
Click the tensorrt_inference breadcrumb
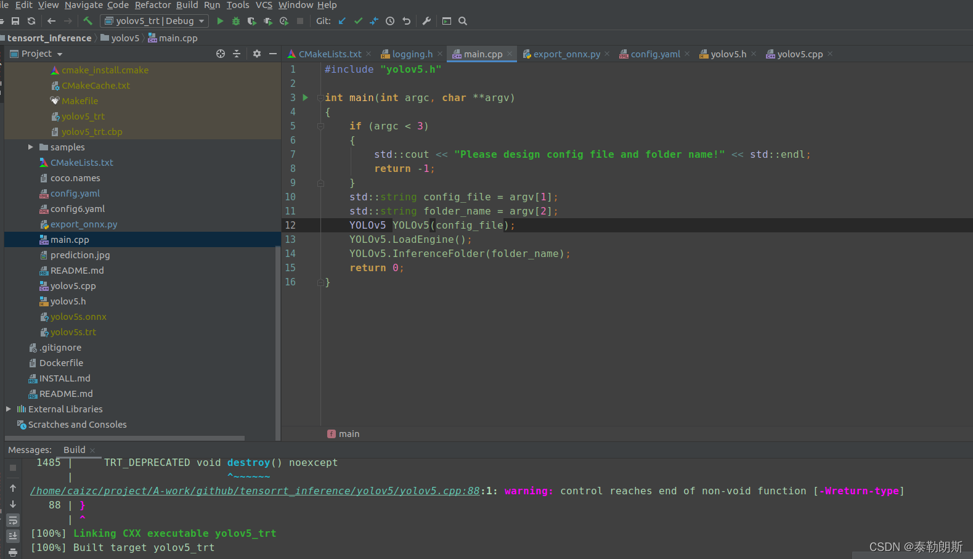pyautogui.click(x=49, y=38)
